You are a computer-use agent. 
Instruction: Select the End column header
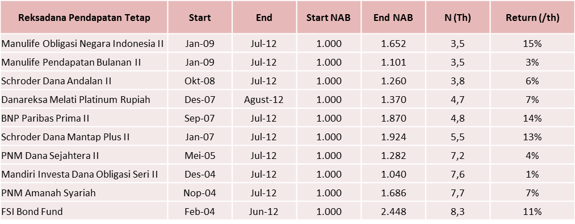[x=264, y=18]
